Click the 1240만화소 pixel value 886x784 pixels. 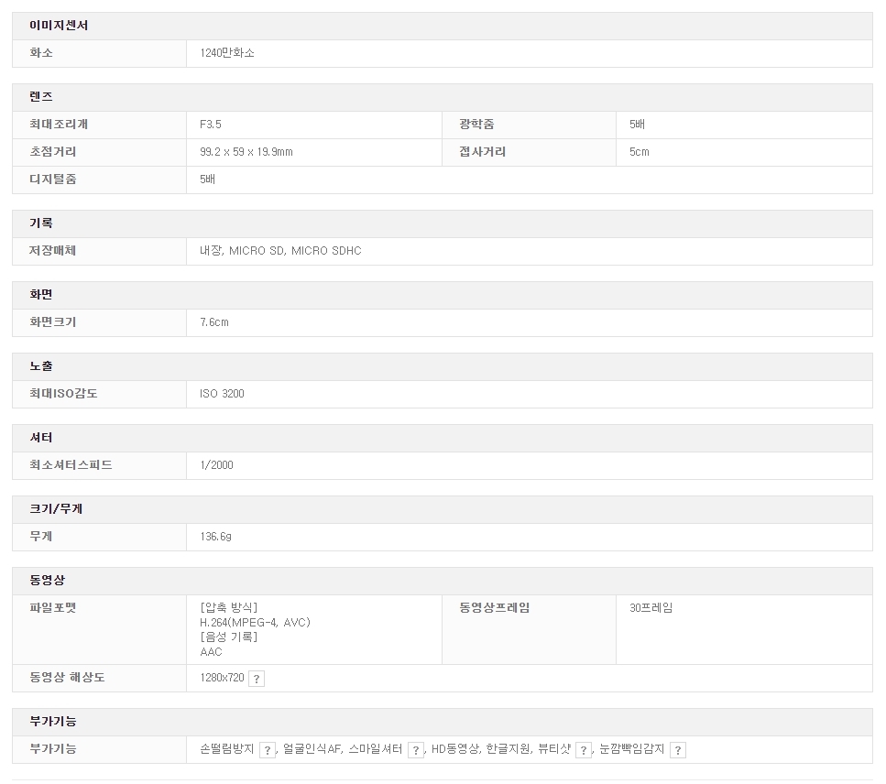point(227,53)
